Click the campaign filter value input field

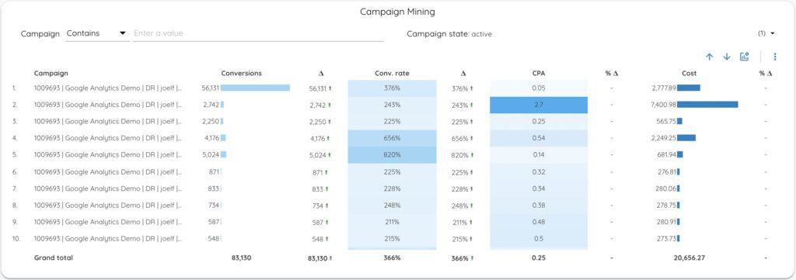(258, 33)
